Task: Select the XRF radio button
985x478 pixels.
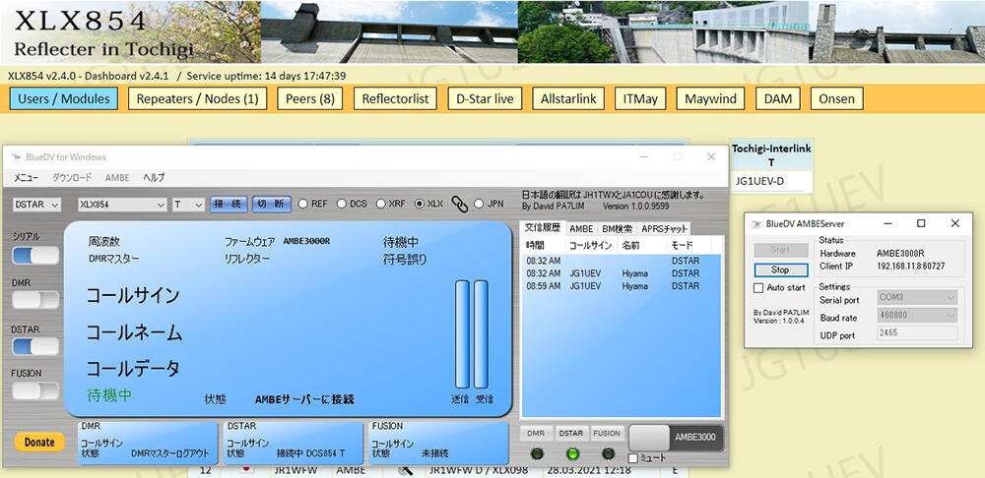Action: click(380, 204)
